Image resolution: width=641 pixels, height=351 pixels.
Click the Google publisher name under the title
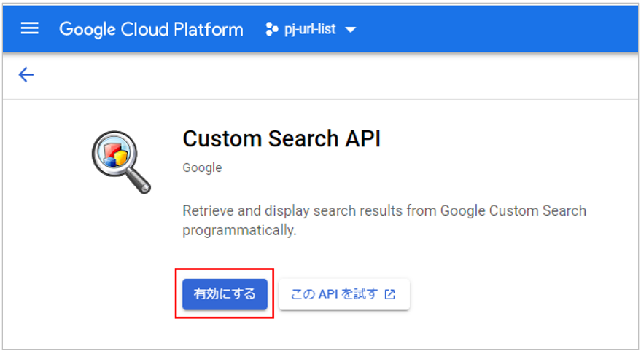click(202, 167)
